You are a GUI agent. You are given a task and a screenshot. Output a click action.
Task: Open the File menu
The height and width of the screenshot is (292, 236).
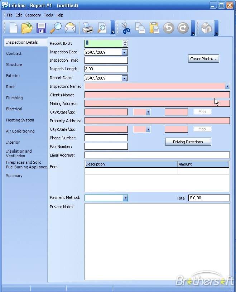pyautogui.click(x=10, y=15)
